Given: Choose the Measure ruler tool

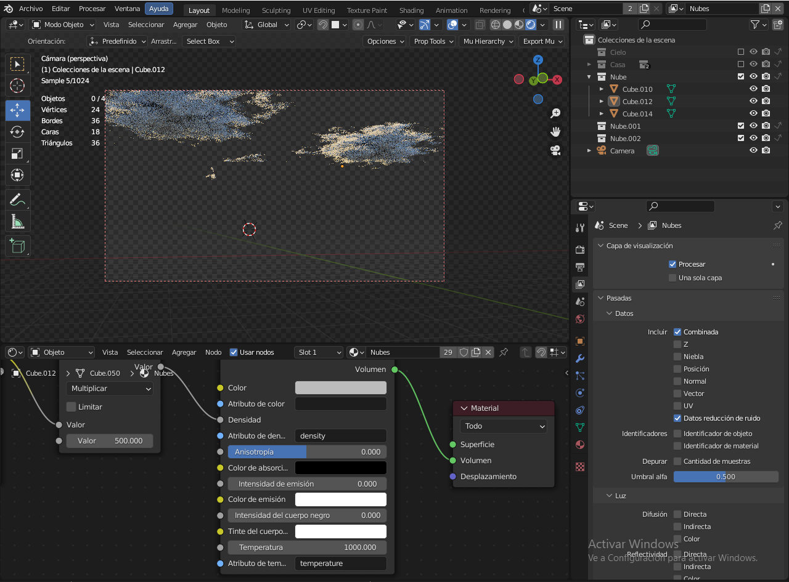Looking at the screenshot, I should point(18,221).
